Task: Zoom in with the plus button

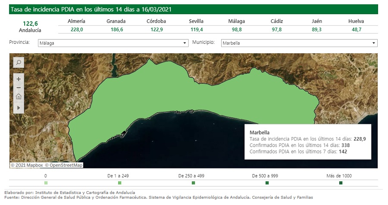Action: tap(19, 79)
